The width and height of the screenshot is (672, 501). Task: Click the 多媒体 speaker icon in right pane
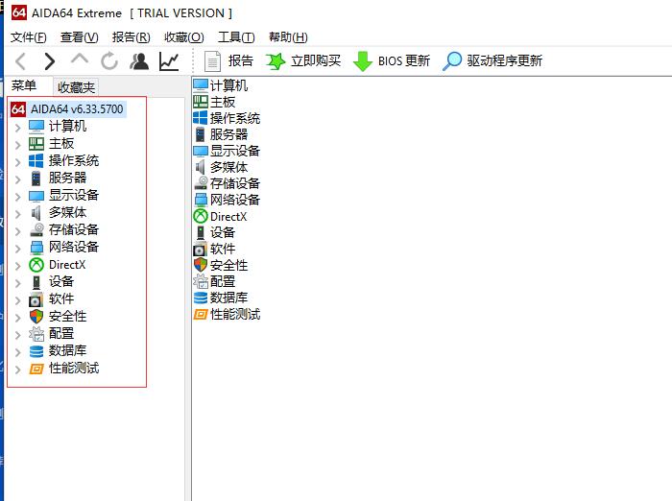point(200,167)
